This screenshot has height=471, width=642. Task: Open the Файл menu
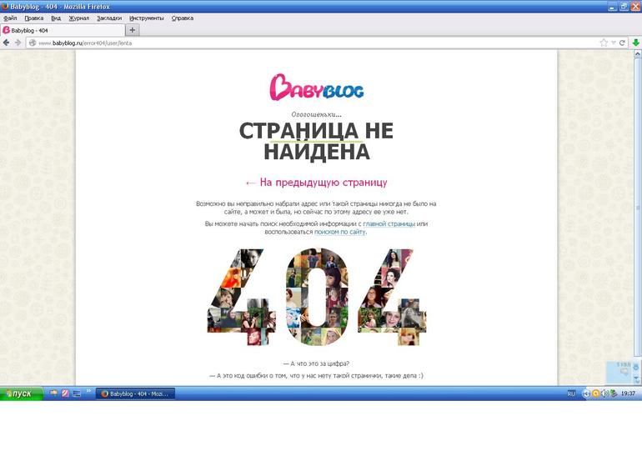pos(10,18)
